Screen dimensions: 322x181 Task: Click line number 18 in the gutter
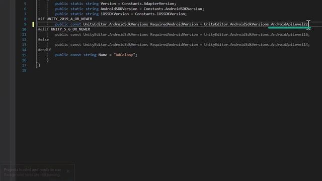[x=24, y=70]
